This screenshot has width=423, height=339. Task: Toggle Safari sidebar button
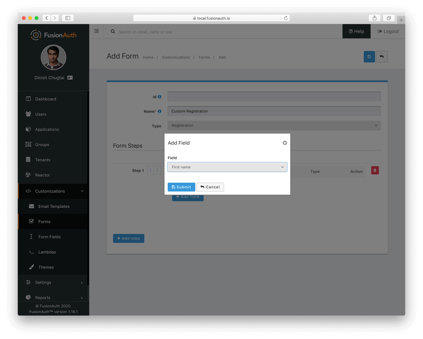point(68,18)
